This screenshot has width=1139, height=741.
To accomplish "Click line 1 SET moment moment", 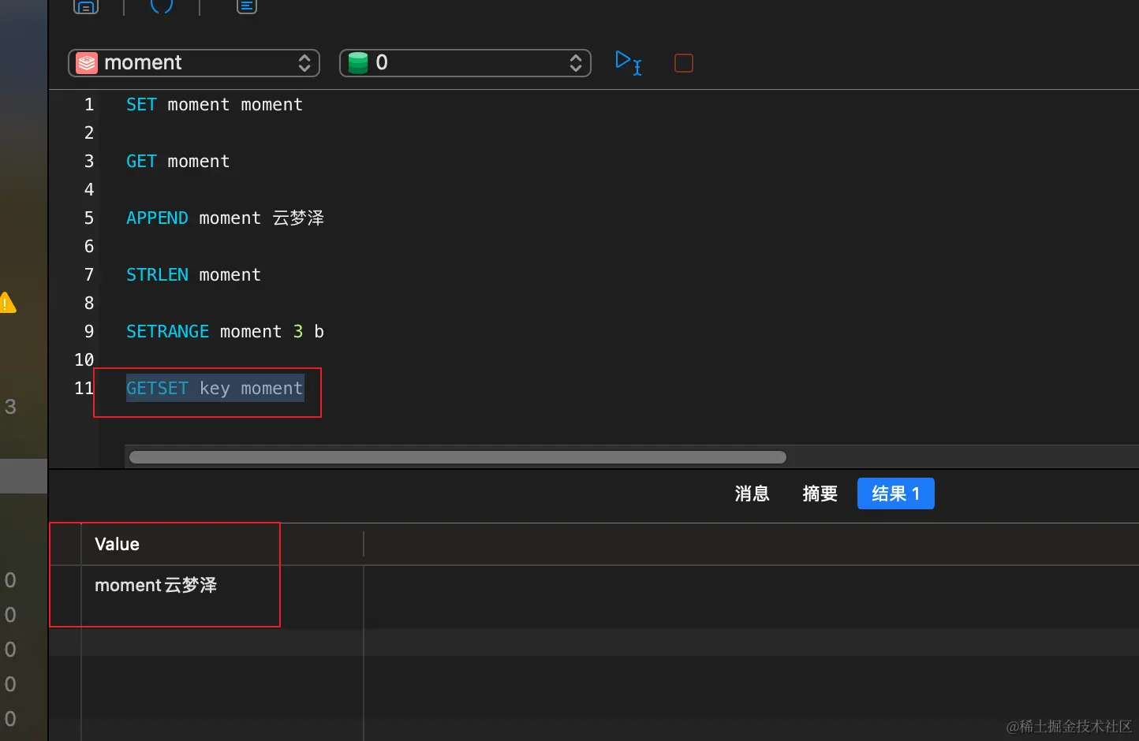I will click(215, 105).
